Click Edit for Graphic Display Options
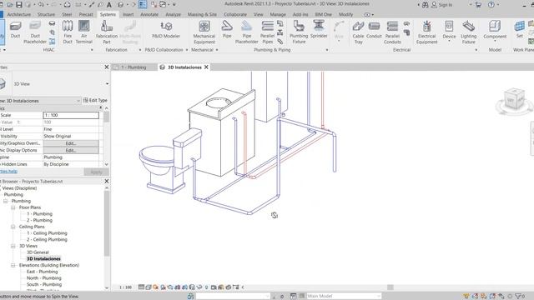Image resolution: width=534 pixels, height=300 pixels. (71, 150)
